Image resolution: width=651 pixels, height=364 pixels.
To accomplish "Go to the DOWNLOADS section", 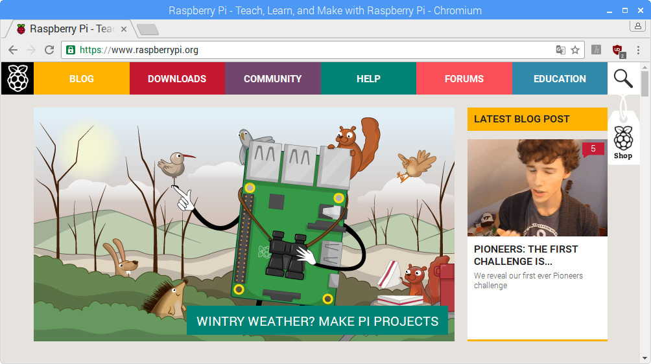I will 177,78.
